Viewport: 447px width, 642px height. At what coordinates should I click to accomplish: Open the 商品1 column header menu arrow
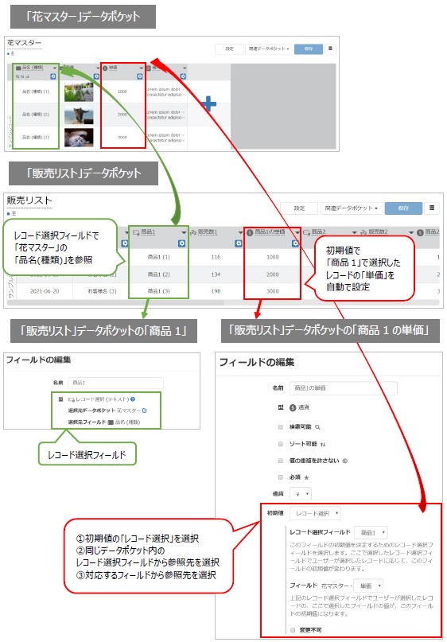[x=184, y=232]
